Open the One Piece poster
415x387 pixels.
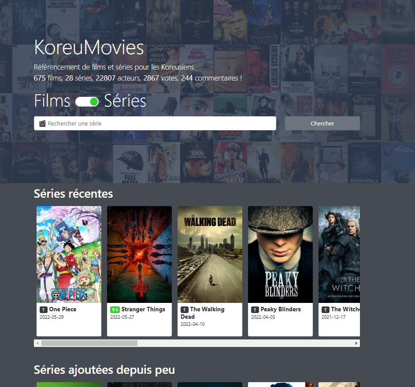(69, 254)
